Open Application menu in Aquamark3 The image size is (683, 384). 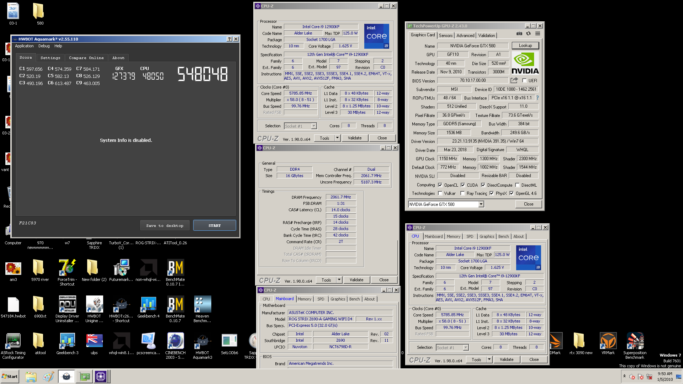pos(24,46)
